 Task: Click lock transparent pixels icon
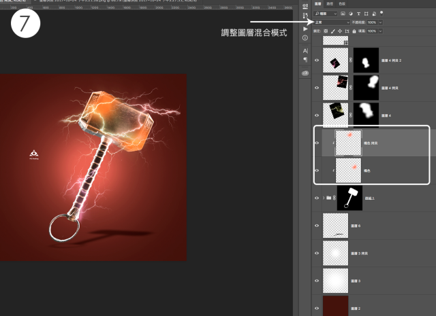pyautogui.click(x=326, y=31)
